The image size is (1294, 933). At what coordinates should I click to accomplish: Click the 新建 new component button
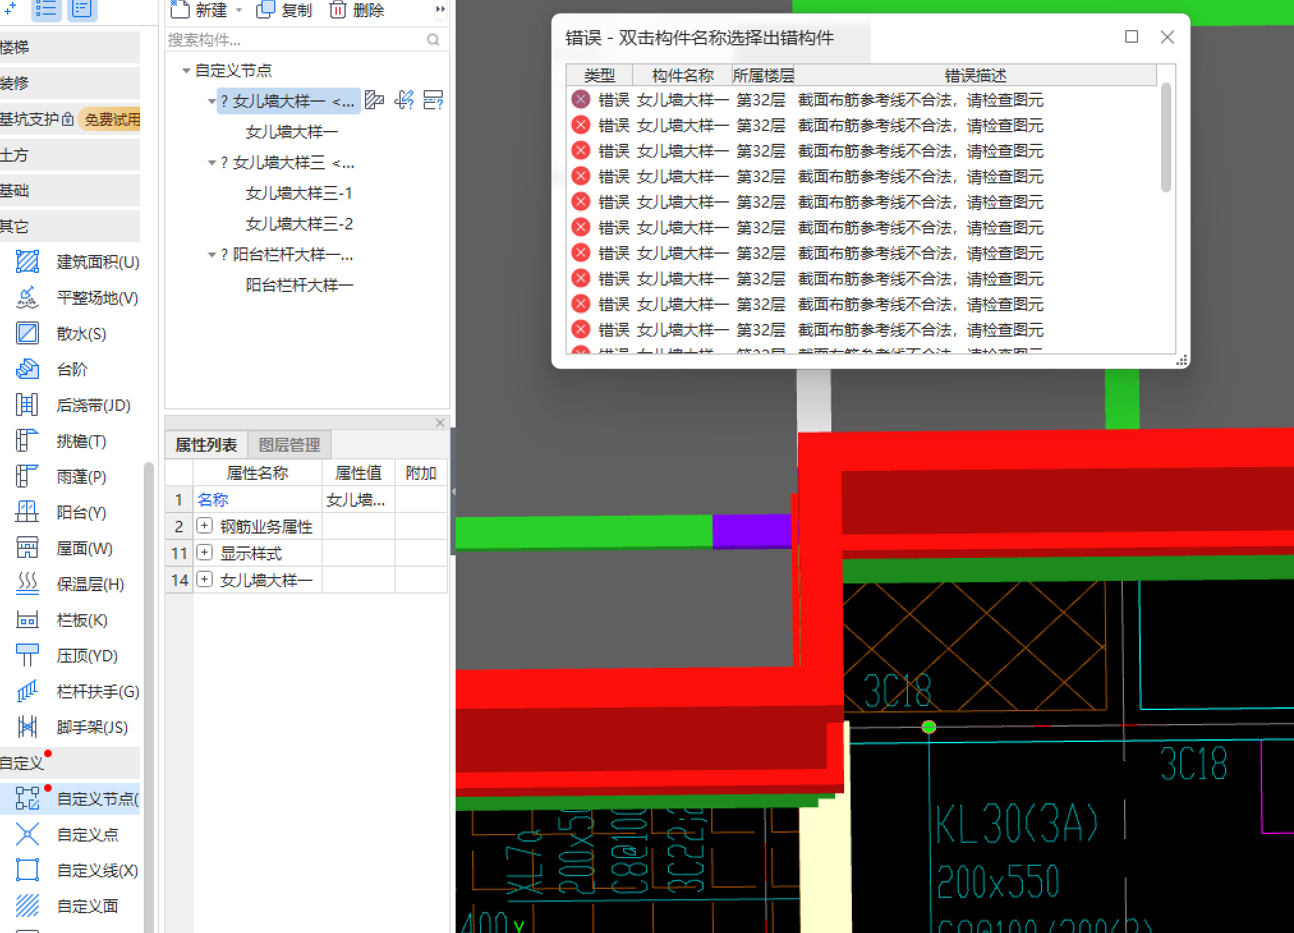tap(199, 10)
